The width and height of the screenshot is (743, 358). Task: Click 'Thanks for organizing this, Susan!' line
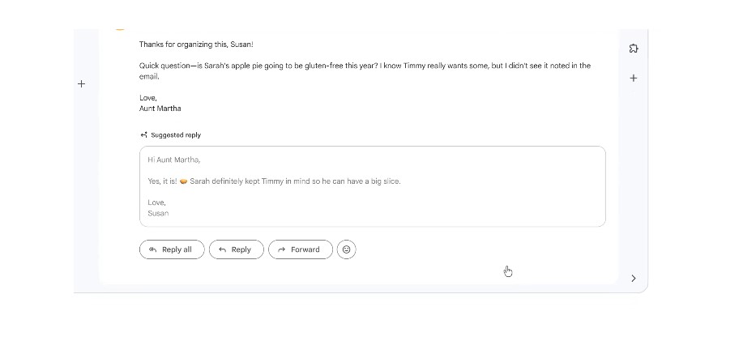(x=196, y=45)
